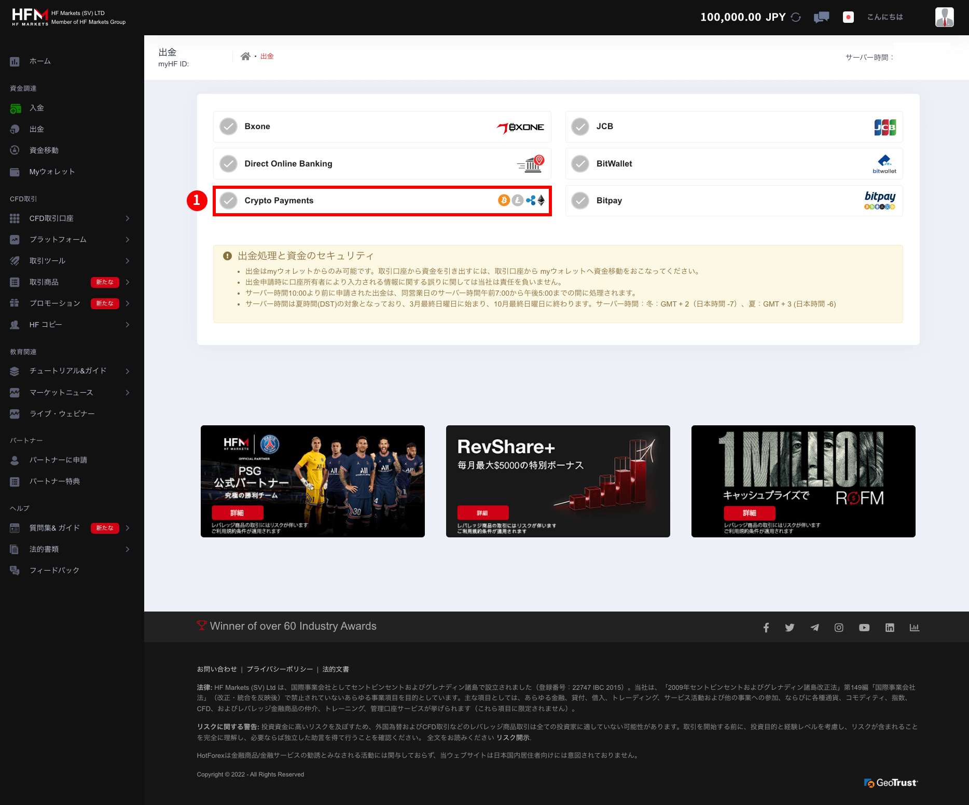
Task: Click the user profile avatar thumbnail
Action: click(944, 17)
